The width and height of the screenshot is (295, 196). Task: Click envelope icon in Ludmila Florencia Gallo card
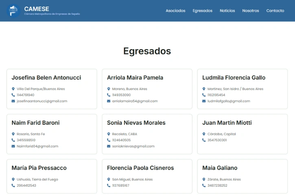204,101
